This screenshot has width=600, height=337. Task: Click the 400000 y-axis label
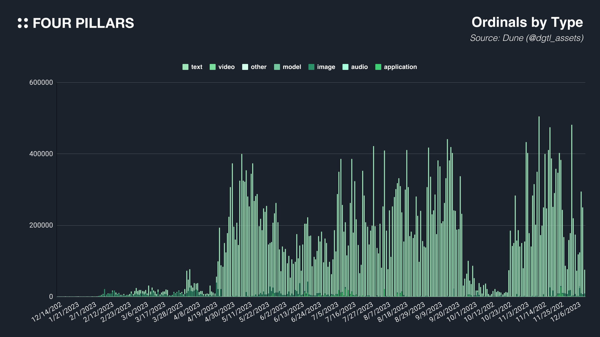click(x=41, y=154)
